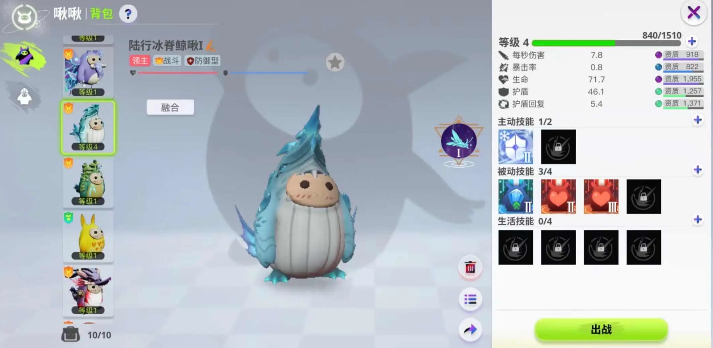Image resolution: width=713 pixels, height=348 pixels.
Task: Open the blue crystal passive skill icon
Action: coord(515,197)
